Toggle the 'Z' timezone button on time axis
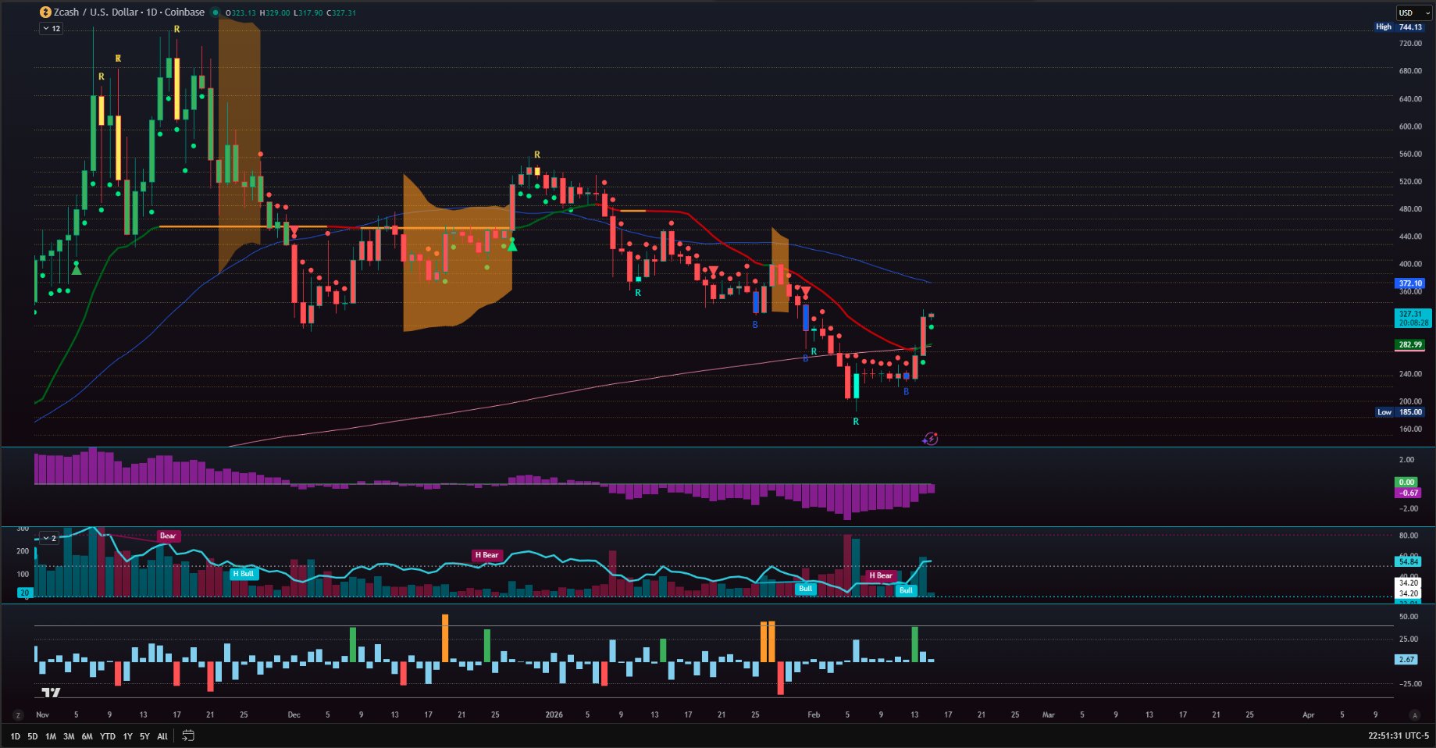This screenshot has width=1436, height=748. click(17, 715)
